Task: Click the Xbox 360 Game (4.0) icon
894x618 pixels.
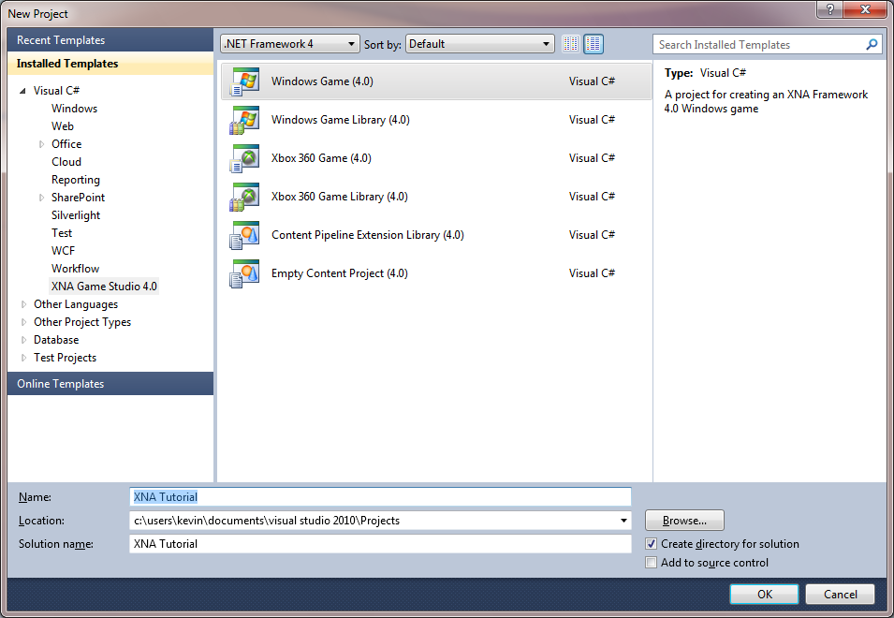Action: click(x=244, y=158)
